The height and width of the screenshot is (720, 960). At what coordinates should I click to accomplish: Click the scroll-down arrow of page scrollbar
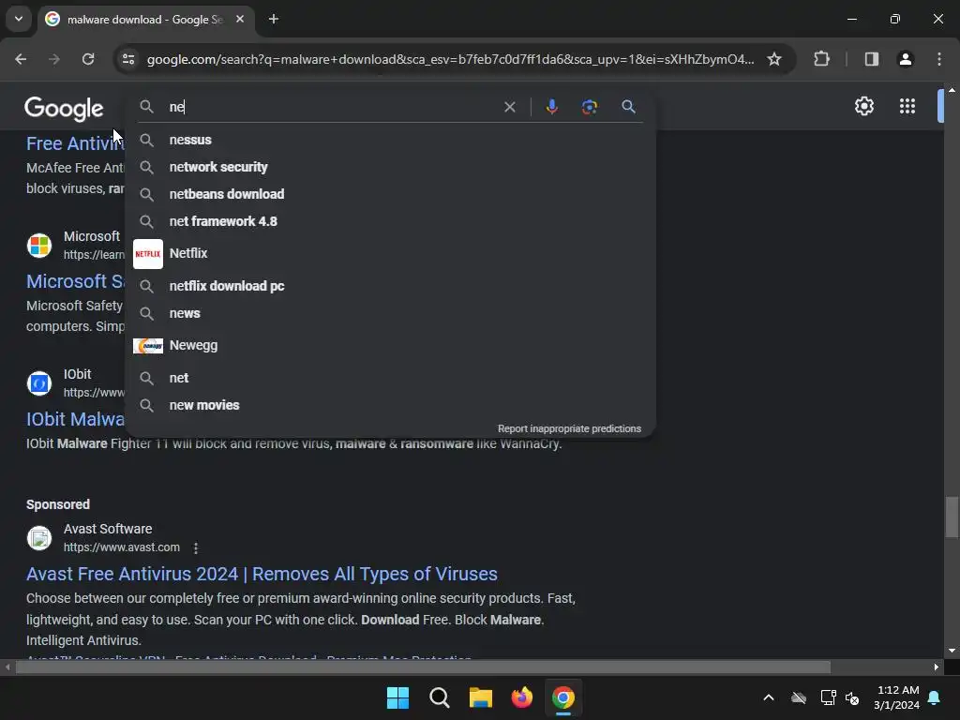[952, 651]
